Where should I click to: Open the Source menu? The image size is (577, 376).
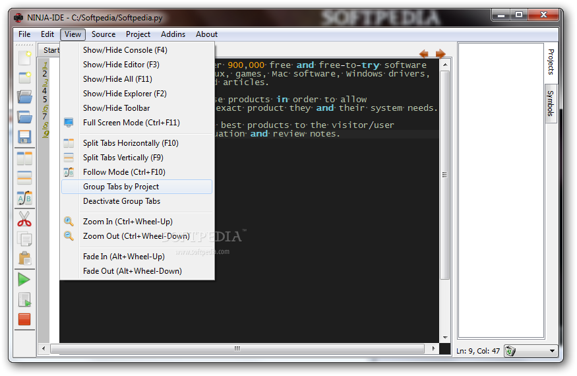pyautogui.click(x=104, y=34)
